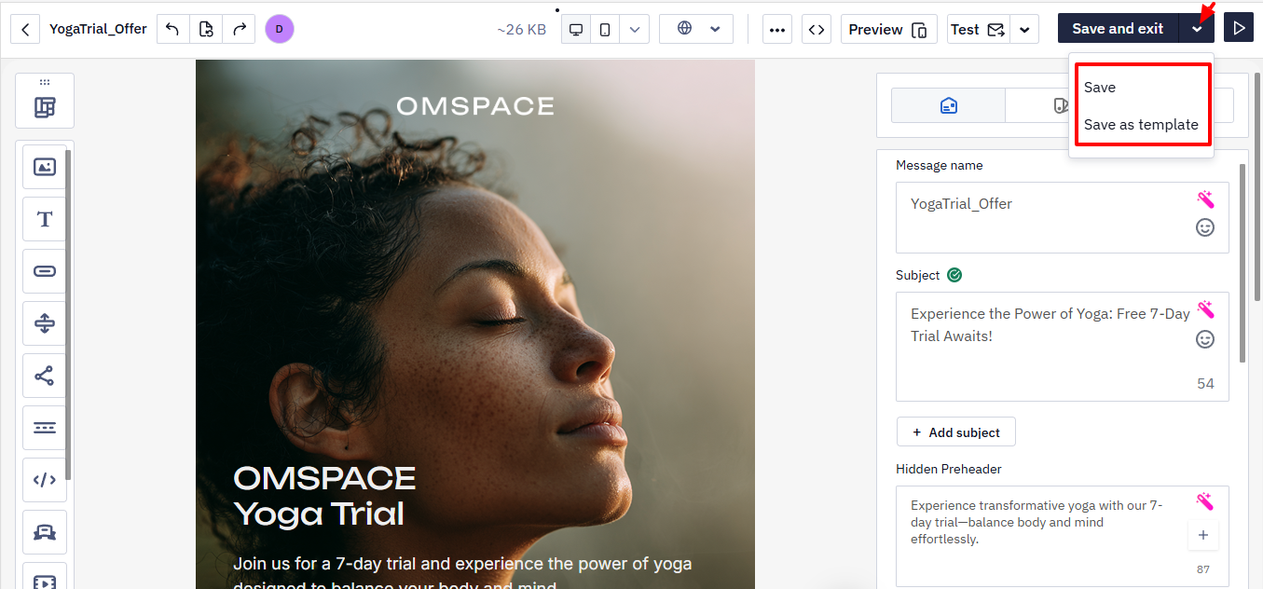
Task: Undo the last edit
Action: point(172,29)
